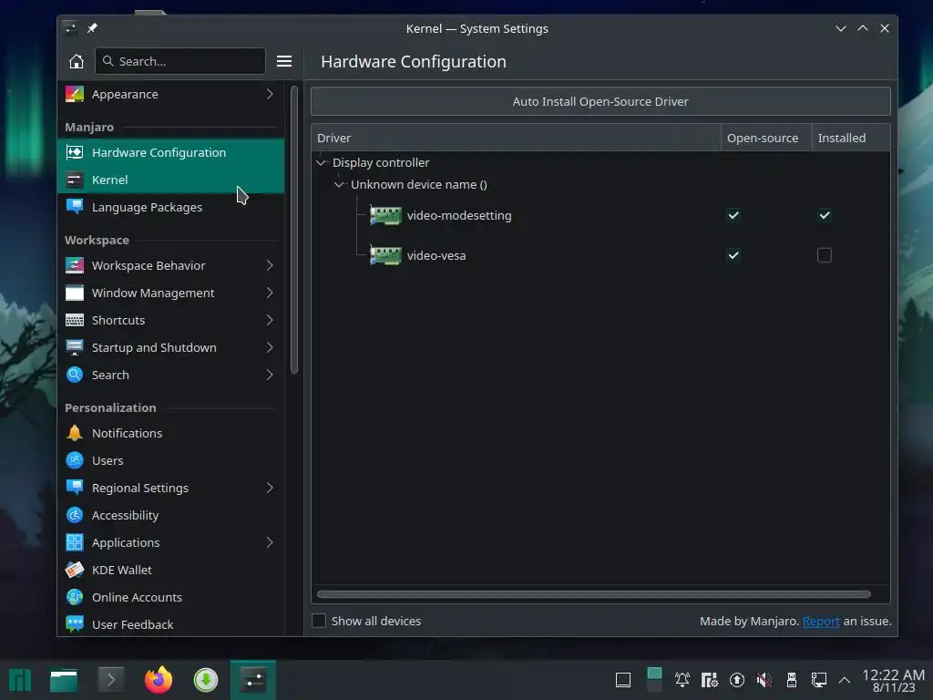933x700 pixels.
Task: Show desktop via the tray square icon
Action: [x=623, y=680]
